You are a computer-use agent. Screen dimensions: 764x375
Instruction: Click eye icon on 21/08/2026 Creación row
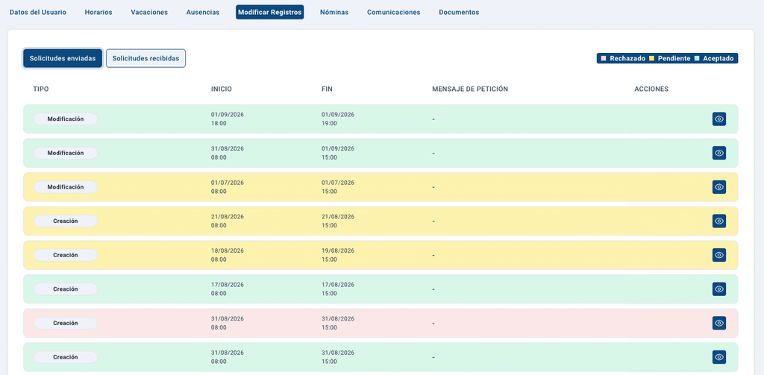pyautogui.click(x=718, y=221)
